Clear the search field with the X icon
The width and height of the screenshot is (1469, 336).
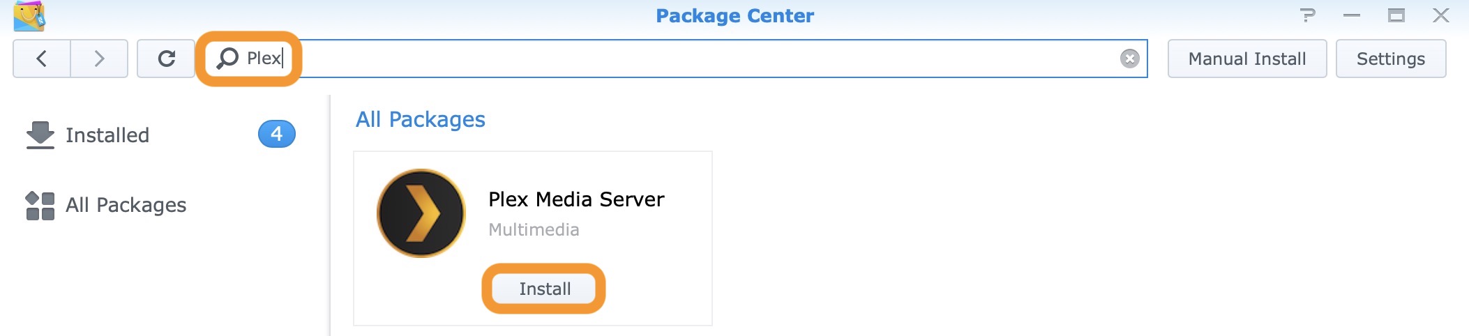pos(1129,59)
